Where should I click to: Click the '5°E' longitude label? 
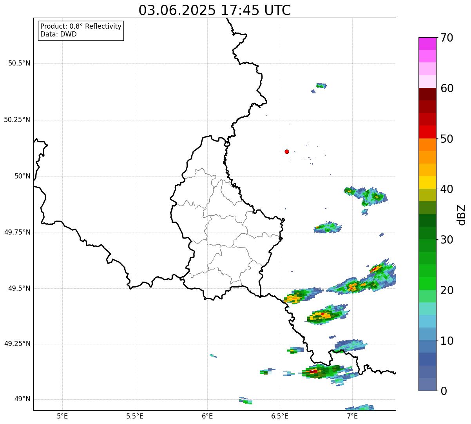click(62, 416)
